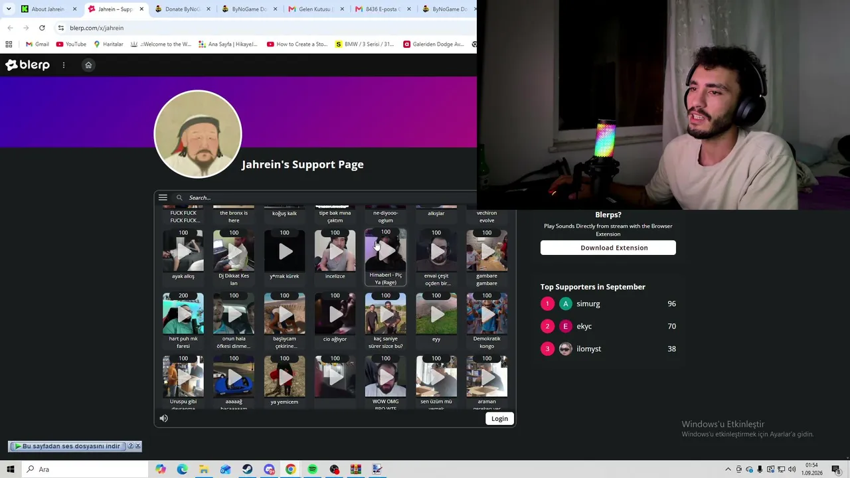Open the Gmail bookmark

tap(37, 44)
